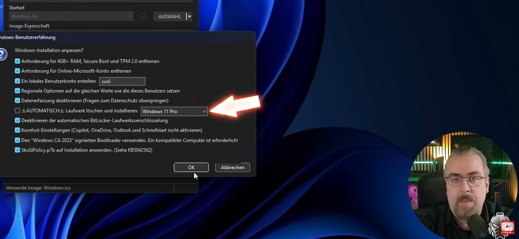Cancel the dialog with Abbrechen
Screen dimensions: 519x239
(233, 168)
